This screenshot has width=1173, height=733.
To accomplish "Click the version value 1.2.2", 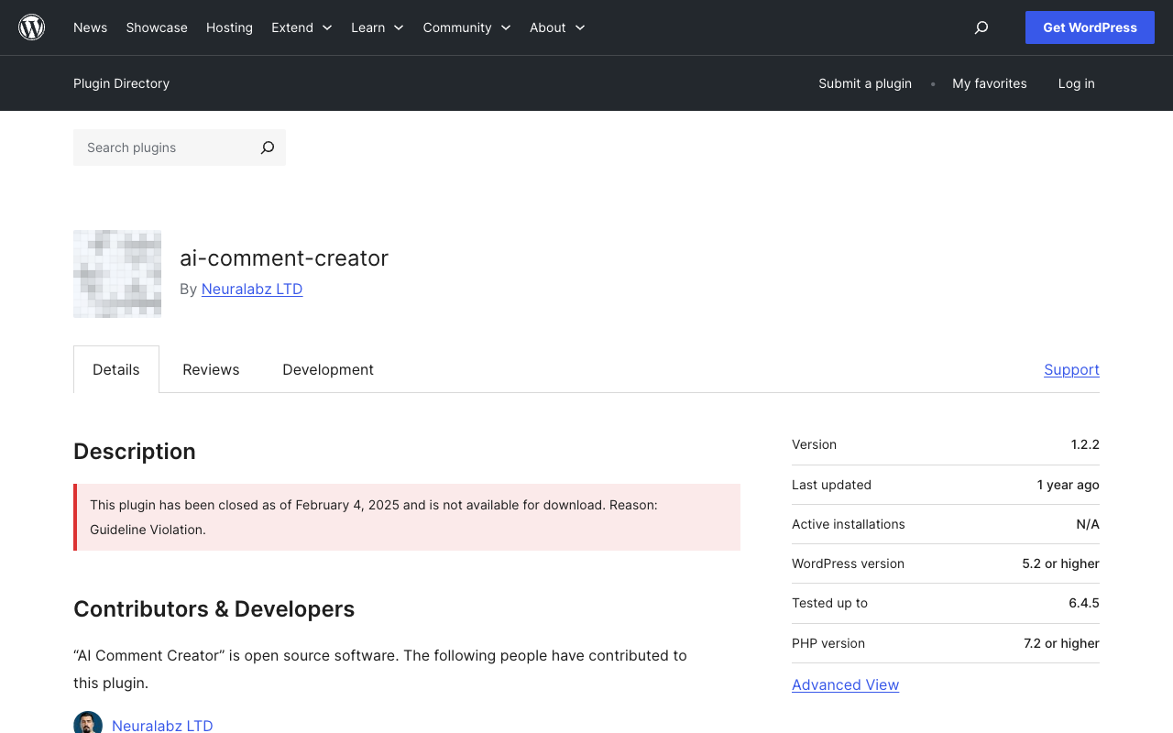I will 1085,444.
